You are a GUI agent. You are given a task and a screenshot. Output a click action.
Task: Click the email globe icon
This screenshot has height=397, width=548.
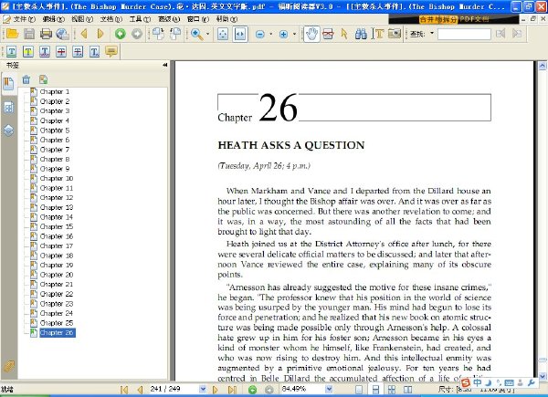coord(63,34)
